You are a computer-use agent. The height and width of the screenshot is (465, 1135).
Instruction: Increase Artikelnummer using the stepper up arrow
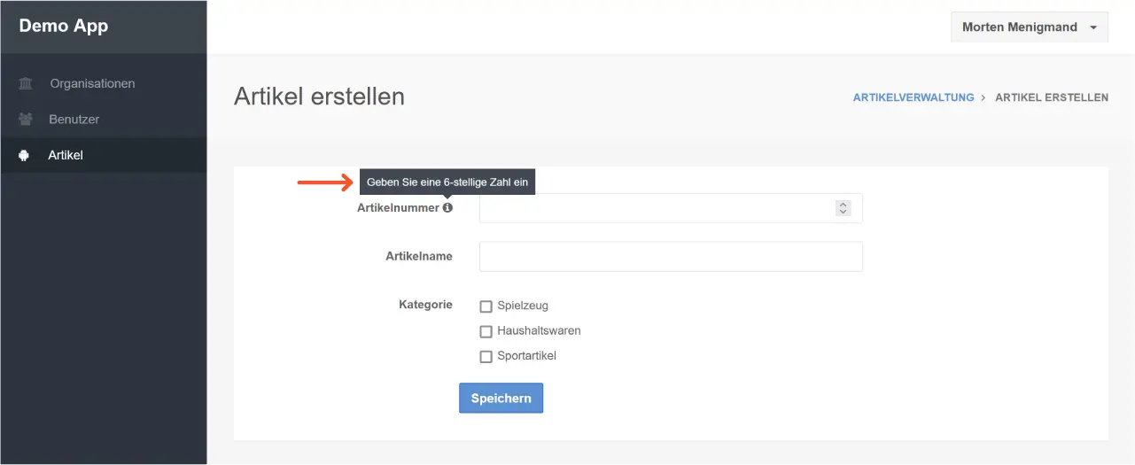[x=843, y=205]
